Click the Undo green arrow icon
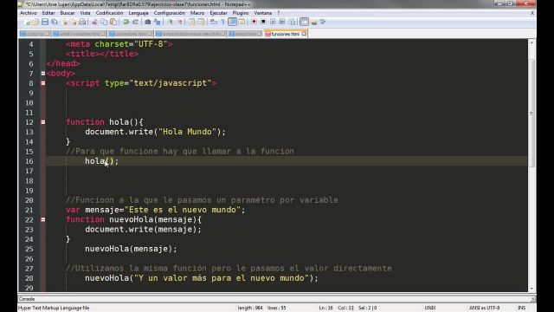The width and height of the screenshot is (554, 312). coord(126,22)
